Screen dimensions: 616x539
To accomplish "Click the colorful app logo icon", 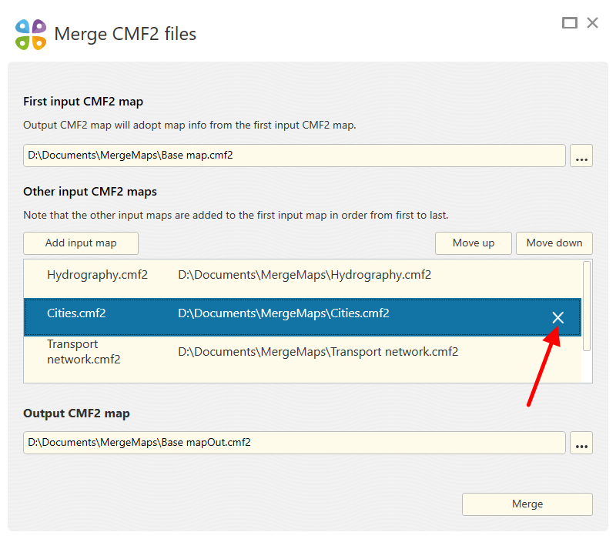I will pyautogui.click(x=31, y=35).
